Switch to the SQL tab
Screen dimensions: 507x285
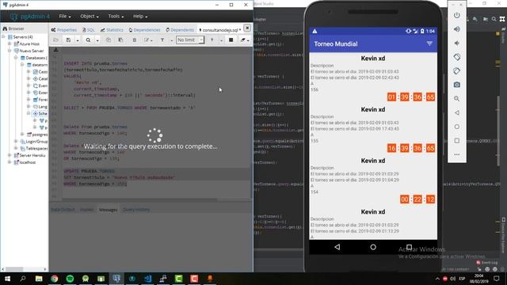[88, 30]
